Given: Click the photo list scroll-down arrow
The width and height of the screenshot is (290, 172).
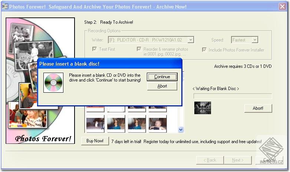Looking at the screenshot, I should click(x=181, y=130).
